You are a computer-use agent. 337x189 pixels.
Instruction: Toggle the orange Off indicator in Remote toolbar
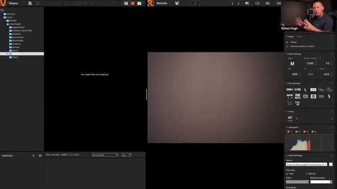195,3
